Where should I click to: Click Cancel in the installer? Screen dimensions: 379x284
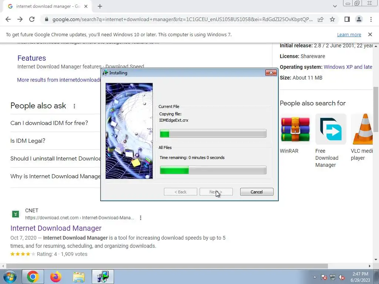pos(257,192)
